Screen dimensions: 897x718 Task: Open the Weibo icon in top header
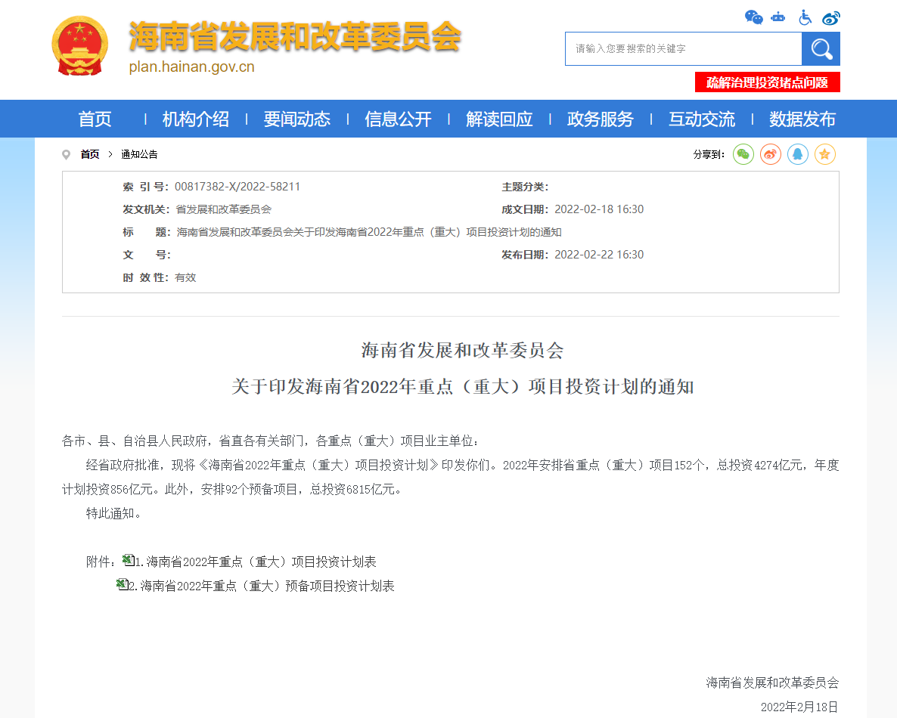(x=830, y=17)
